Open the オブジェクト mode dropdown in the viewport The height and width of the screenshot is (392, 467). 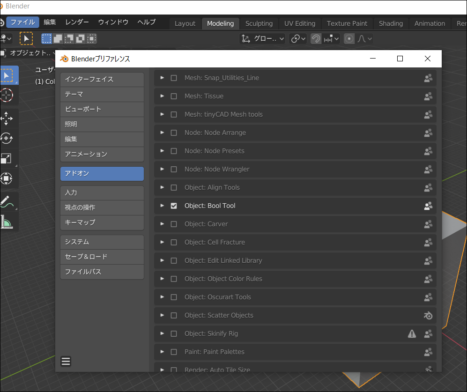[x=29, y=53]
